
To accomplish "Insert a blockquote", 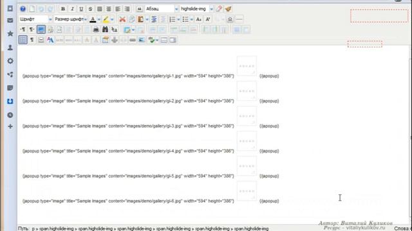I will coord(139,9).
